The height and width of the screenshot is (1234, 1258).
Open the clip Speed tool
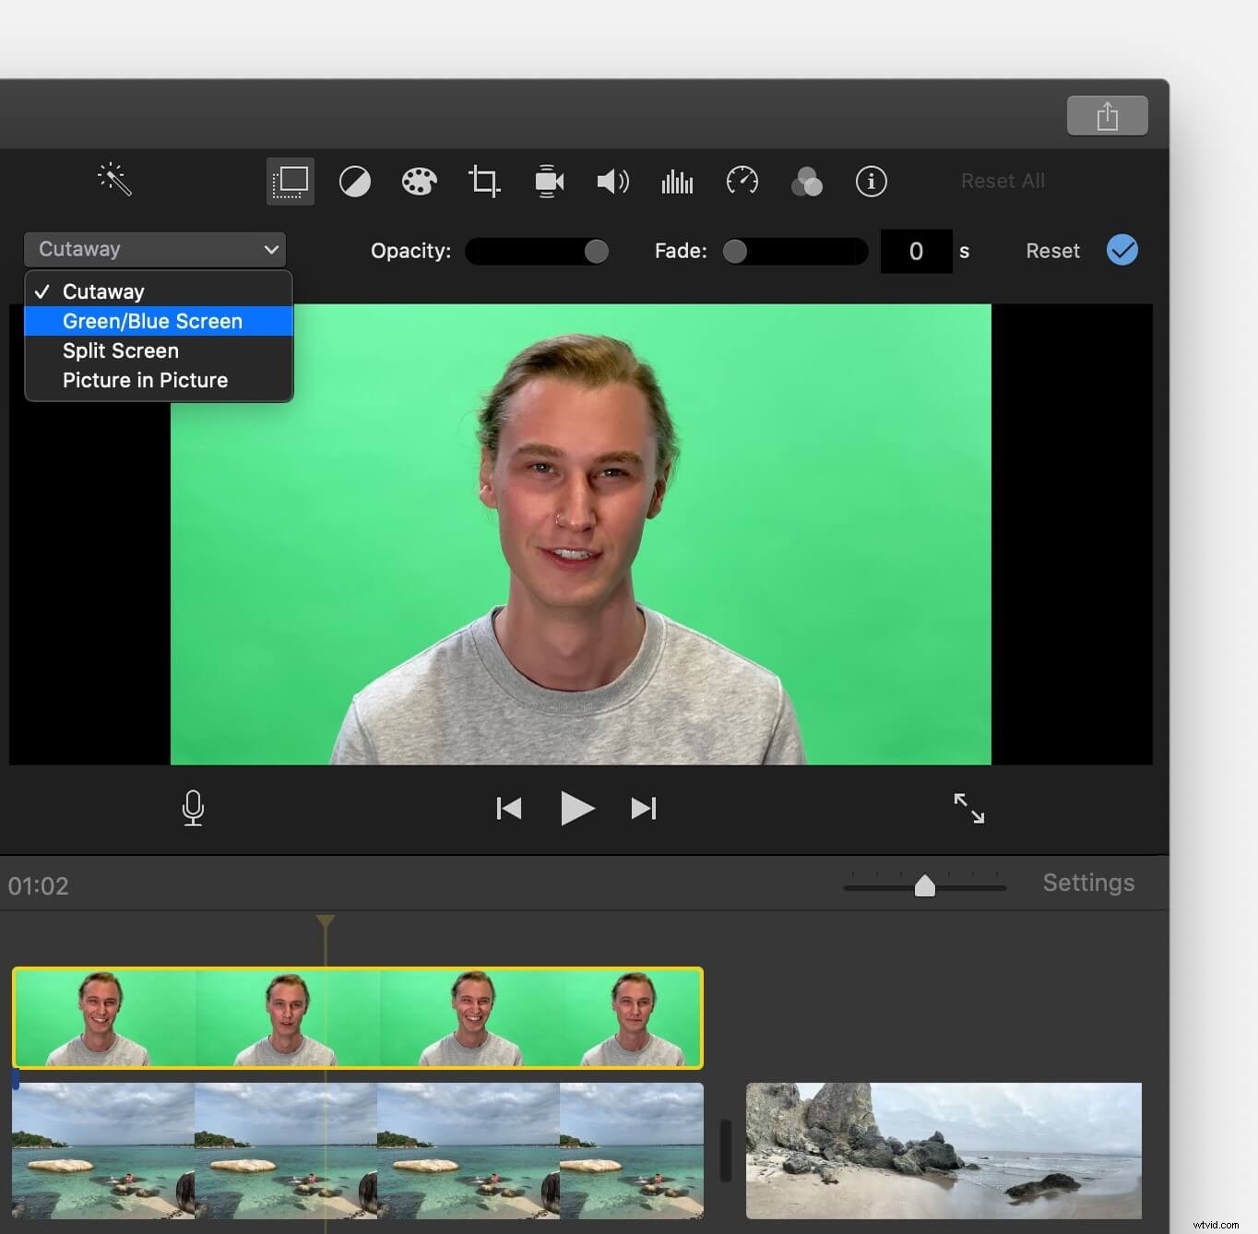742,182
